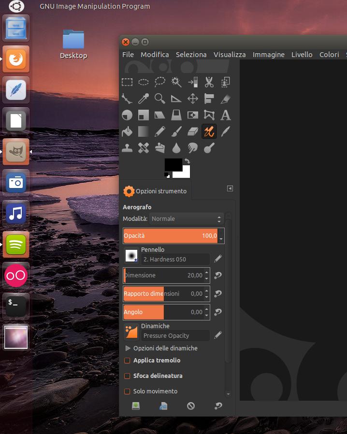
Task: Click the Angolo spinner arrows
Action: [206, 312]
